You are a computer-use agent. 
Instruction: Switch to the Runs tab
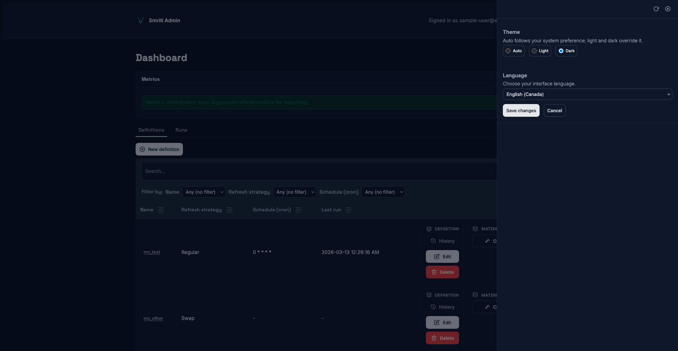(181, 130)
